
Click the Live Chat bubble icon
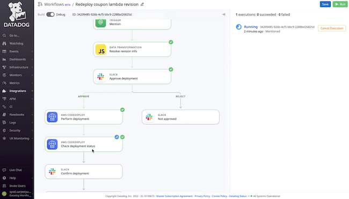[x=4, y=170]
